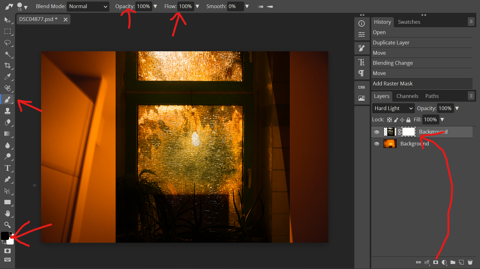The image size is (480, 269).
Task: Switch to the Swatches tab
Action: click(409, 22)
